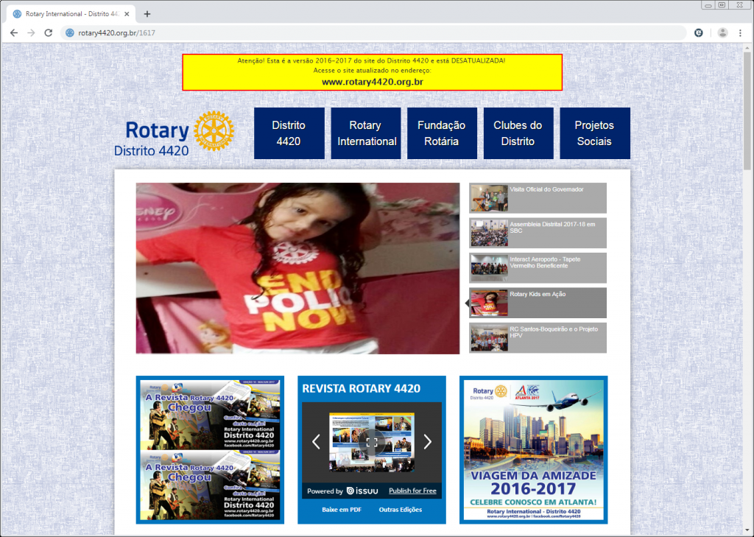Click the Baixe em PDF link
This screenshot has height=537, width=754.
341,510
